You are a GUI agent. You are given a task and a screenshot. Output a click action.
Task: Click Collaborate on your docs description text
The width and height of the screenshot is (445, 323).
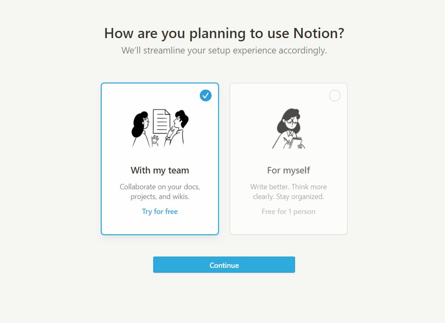coord(159,191)
